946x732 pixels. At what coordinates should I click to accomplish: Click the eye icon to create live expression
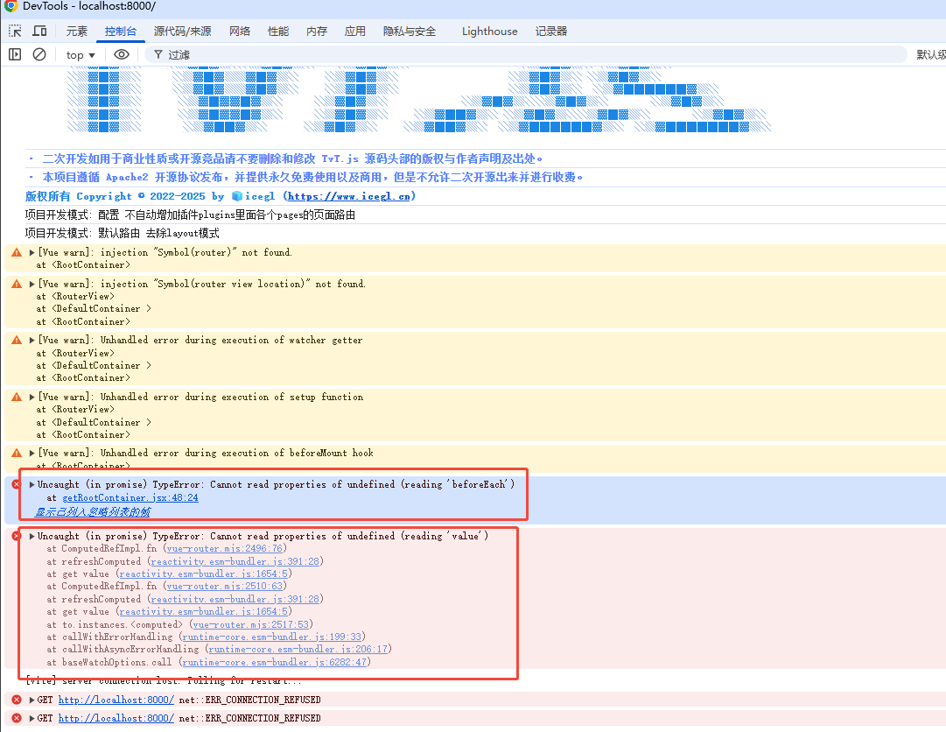(122, 54)
